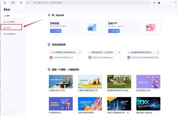The width and height of the screenshot is (178, 116).
Task: Select the 市场部月度工作汇报 template thumbnail
Action: [61, 82]
